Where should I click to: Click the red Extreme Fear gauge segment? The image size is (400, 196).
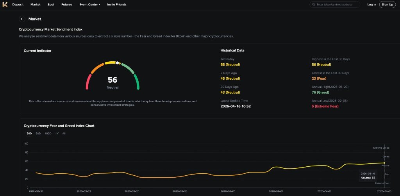88,82
